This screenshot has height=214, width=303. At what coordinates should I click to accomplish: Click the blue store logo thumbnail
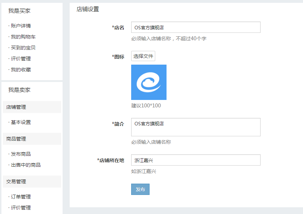pyautogui.click(x=149, y=82)
